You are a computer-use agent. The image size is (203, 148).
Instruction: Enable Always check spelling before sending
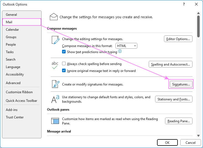pyautogui.click(x=64, y=64)
